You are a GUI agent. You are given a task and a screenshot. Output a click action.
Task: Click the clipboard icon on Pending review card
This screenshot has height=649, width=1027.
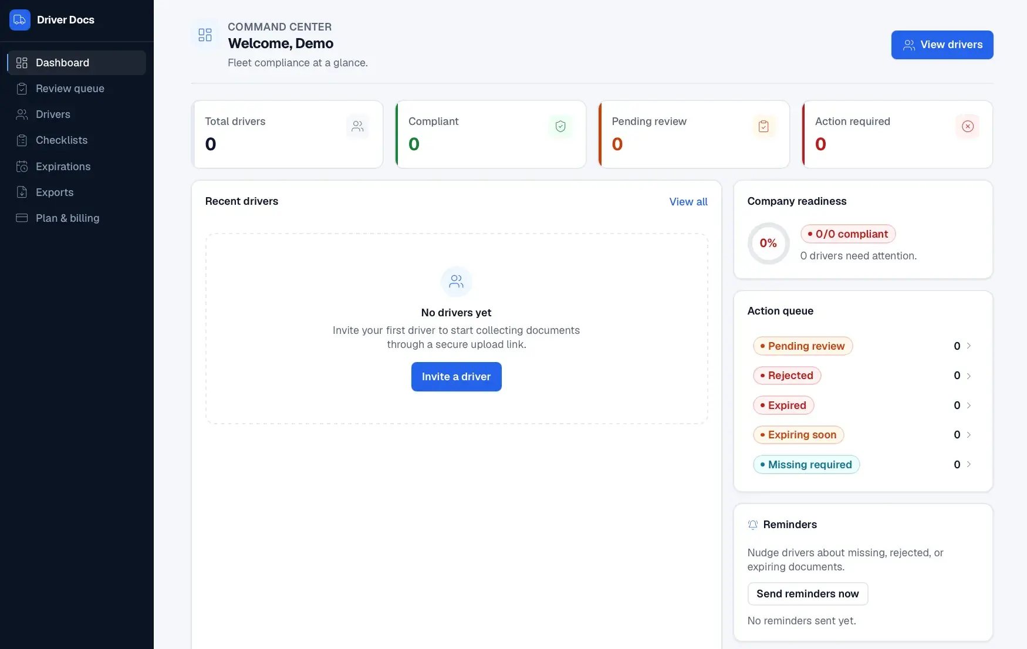pyautogui.click(x=764, y=126)
